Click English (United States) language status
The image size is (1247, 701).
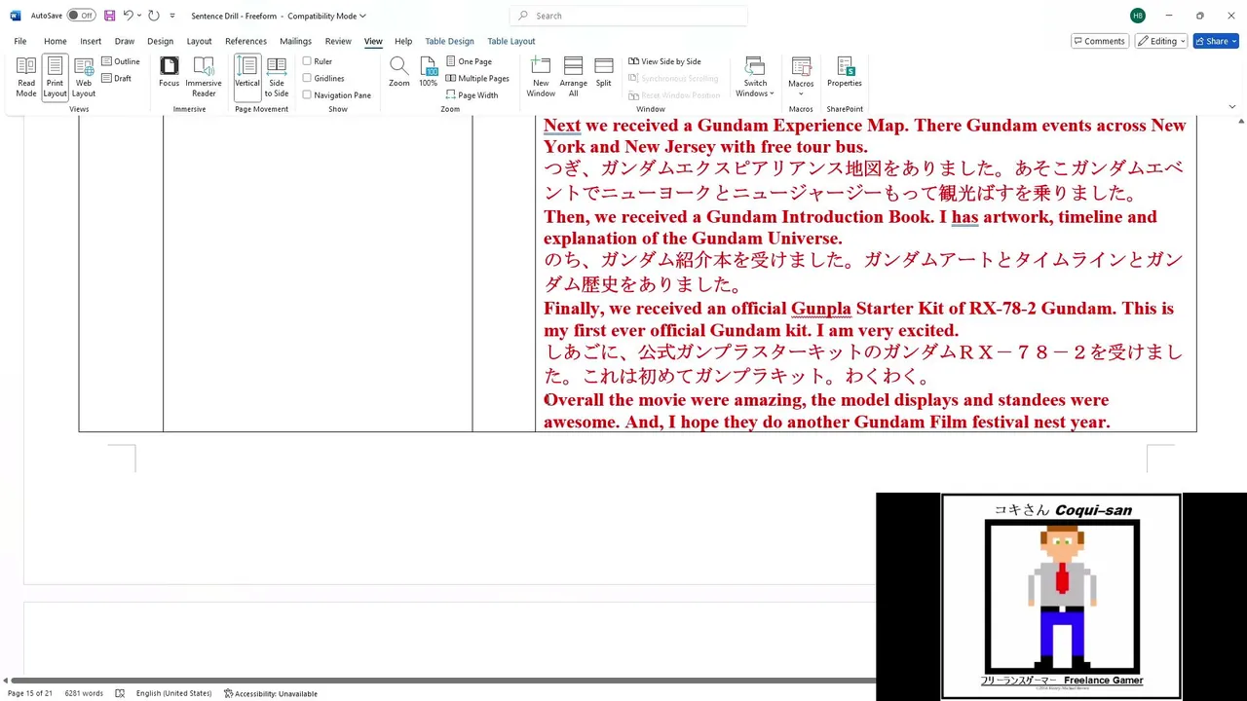[x=173, y=693]
